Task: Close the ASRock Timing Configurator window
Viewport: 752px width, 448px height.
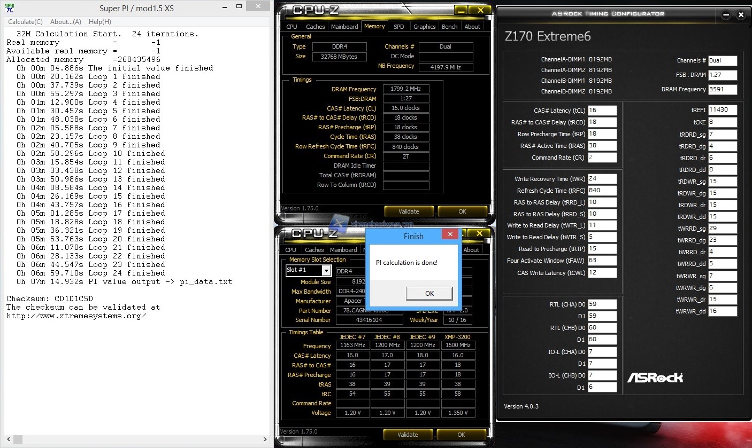Action: (x=740, y=14)
